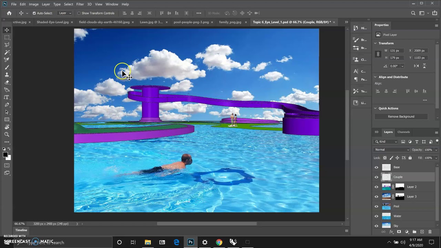Open the Timeline panel
This screenshot has width=441, height=248.
(21, 230)
